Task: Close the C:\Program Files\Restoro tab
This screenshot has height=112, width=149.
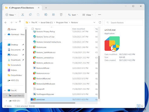Action: [x=39, y=8]
